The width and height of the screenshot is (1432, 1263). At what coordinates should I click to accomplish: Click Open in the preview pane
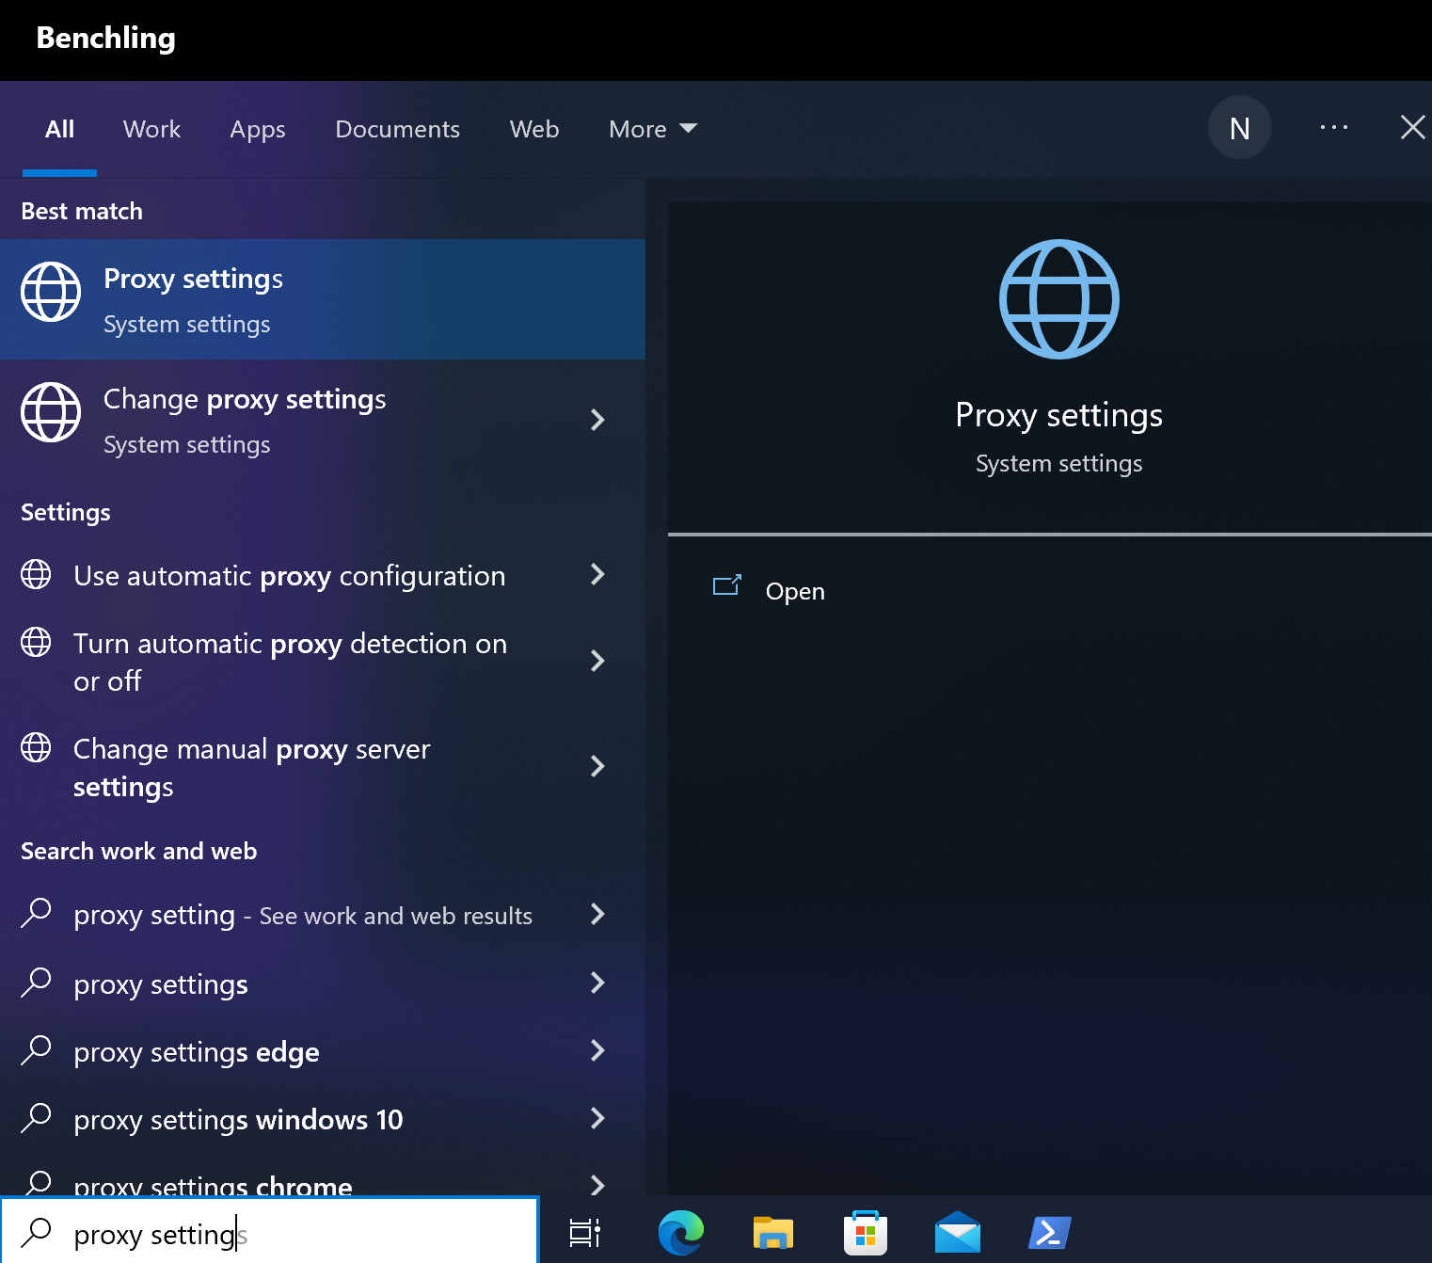point(794,591)
